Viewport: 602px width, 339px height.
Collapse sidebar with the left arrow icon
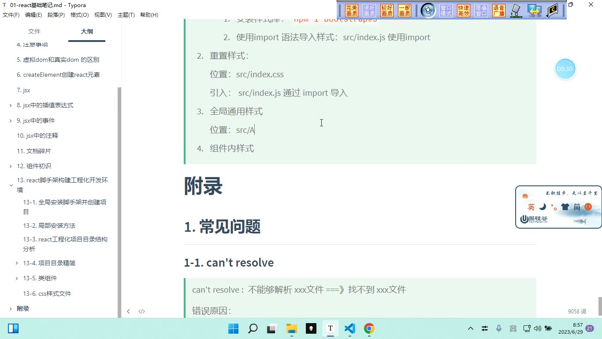pos(128,311)
